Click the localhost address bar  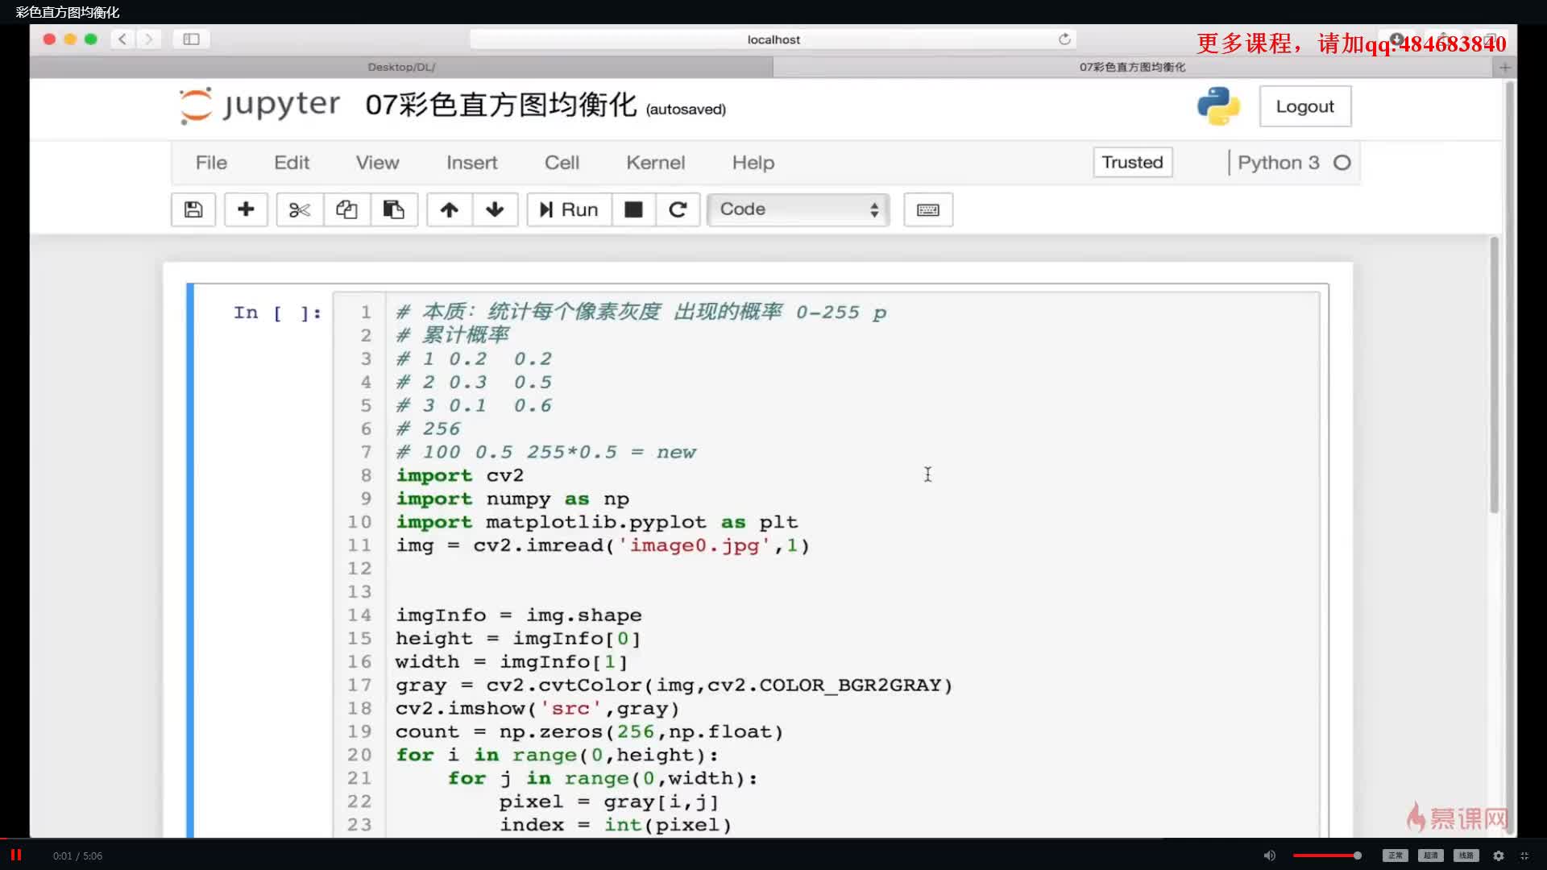pyautogui.click(x=773, y=39)
